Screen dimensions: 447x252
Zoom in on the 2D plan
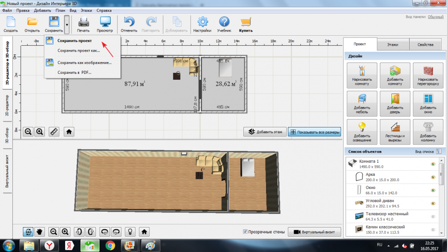(x=40, y=132)
